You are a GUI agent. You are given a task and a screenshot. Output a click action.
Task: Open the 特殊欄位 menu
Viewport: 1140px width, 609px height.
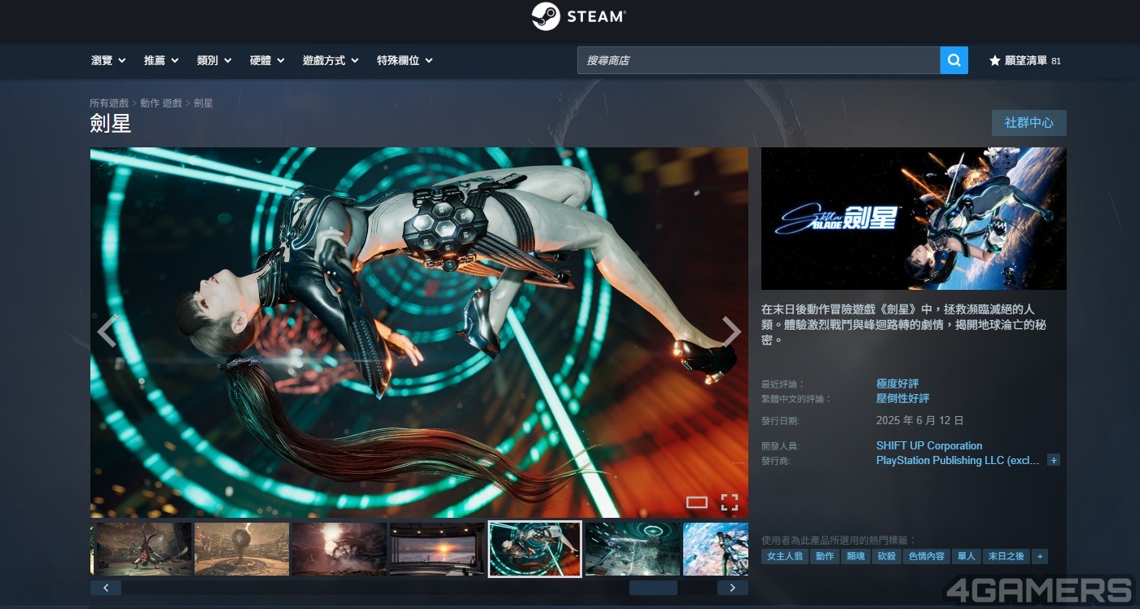click(405, 60)
